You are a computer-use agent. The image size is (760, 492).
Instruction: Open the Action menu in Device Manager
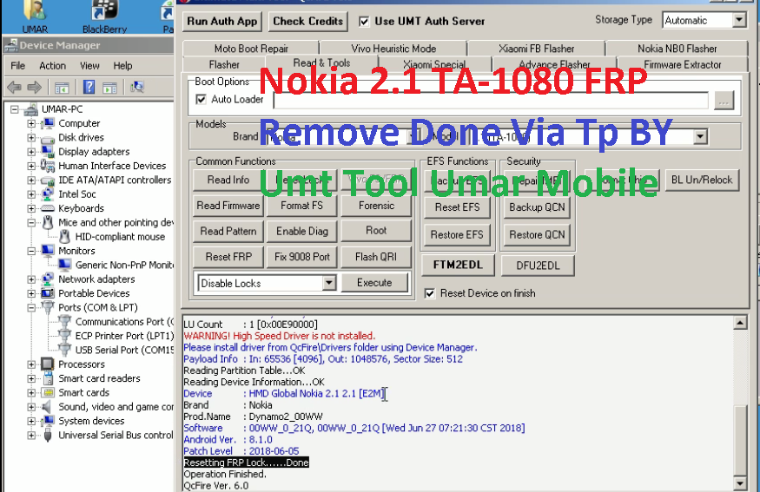pos(52,66)
